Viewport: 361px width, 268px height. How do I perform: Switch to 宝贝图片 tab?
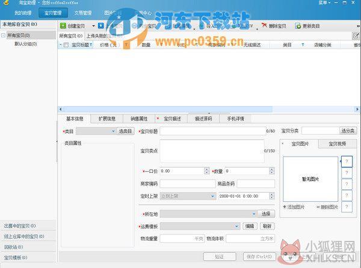point(300,144)
